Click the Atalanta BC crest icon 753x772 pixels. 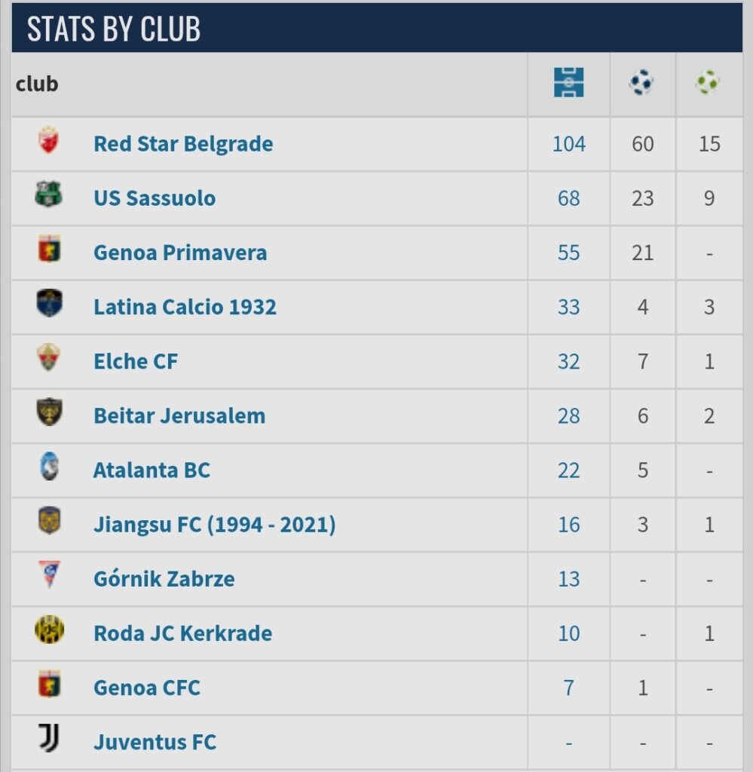[x=49, y=466]
